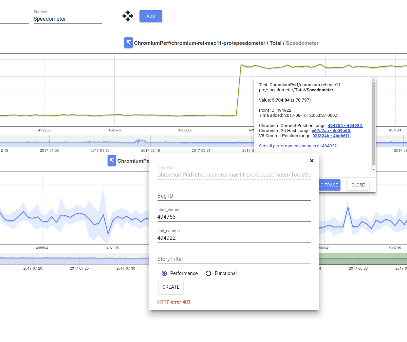The height and width of the screenshot is (342, 407).
Task: Click the date label 2017-07-25
Action: (79, 268)
